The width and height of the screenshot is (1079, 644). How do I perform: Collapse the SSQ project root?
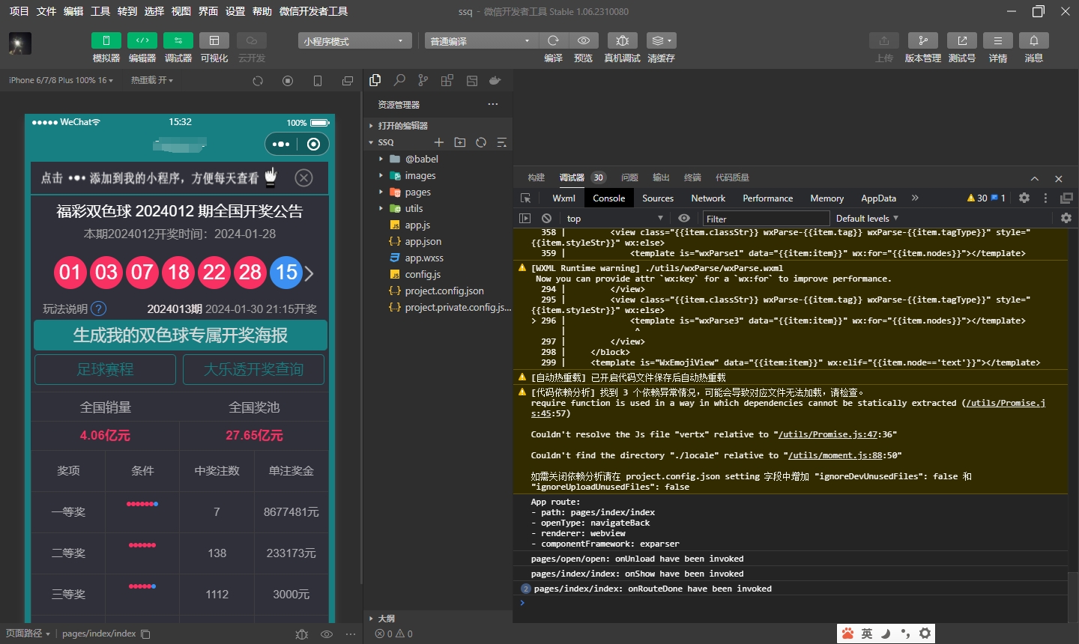[x=385, y=142]
